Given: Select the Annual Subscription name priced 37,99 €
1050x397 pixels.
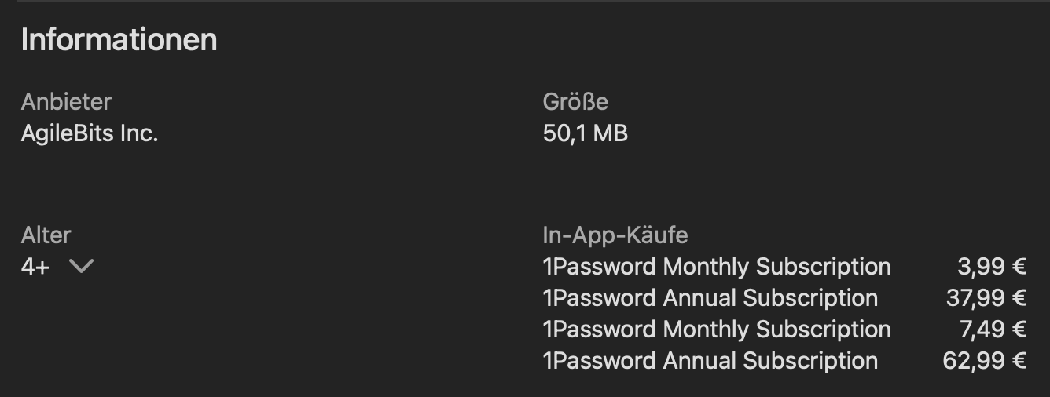Looking at the screenshot, I should click(710, 298).
